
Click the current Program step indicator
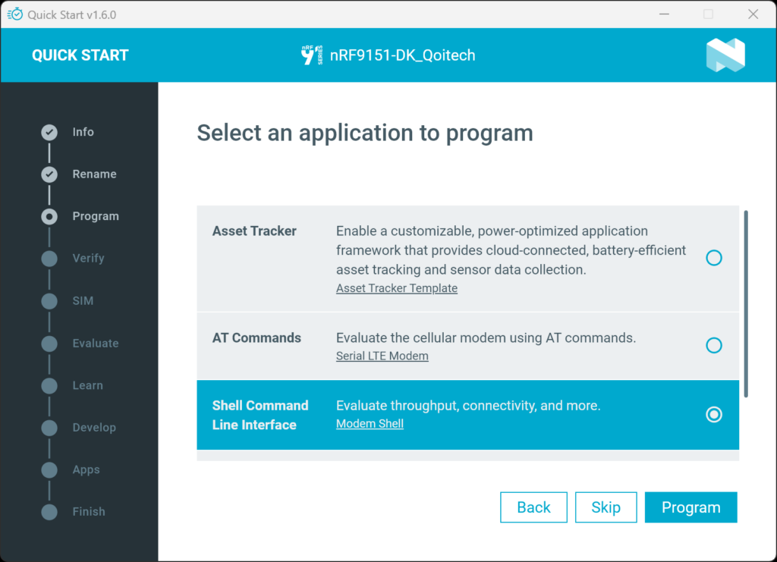49,217
